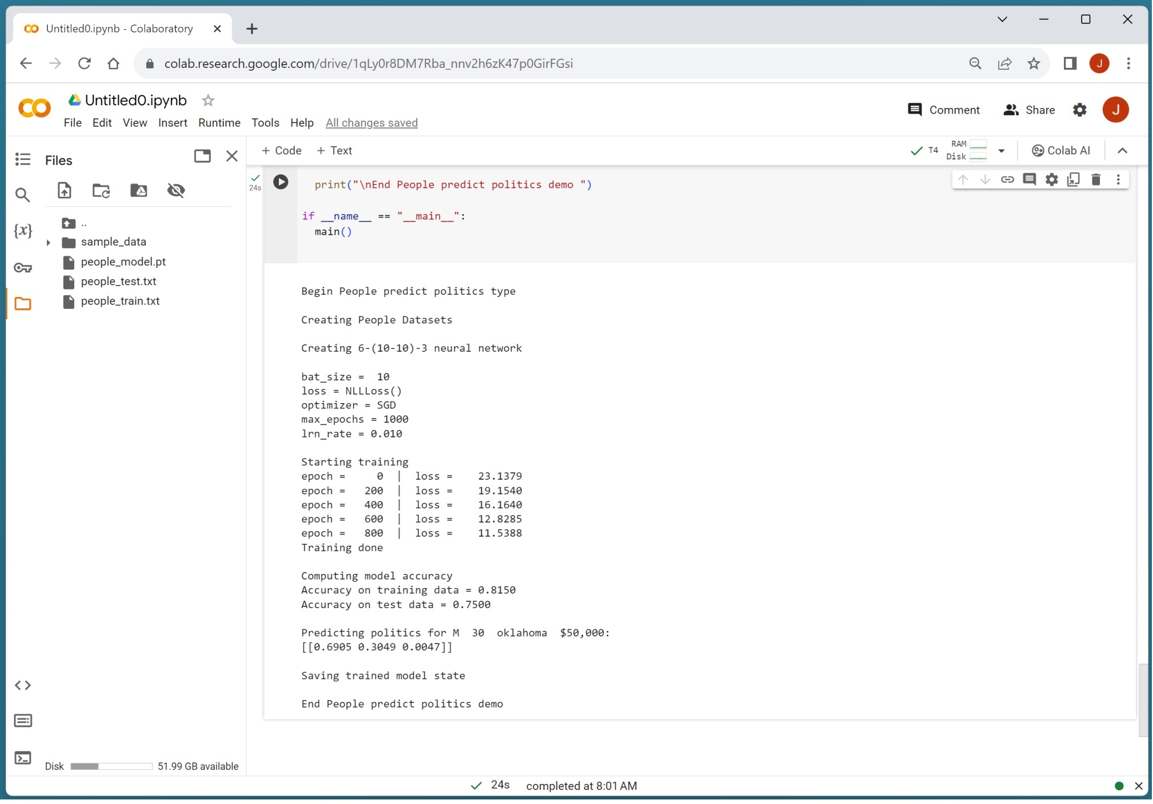Open the Variables inspector panel
The width and height of the screenshot is (1153, 804).
23,231
